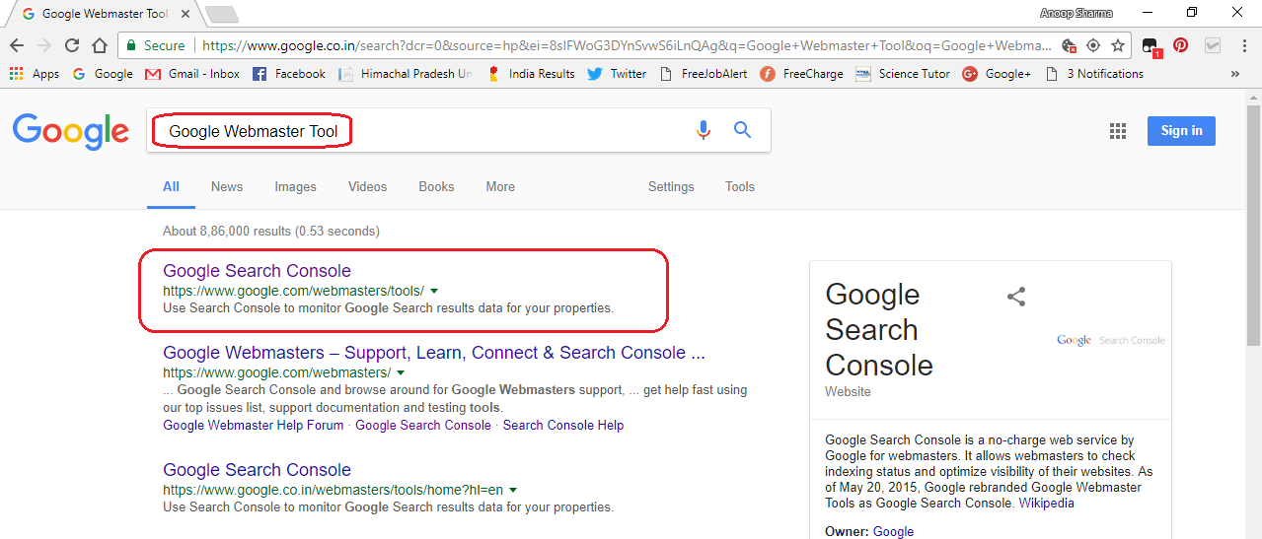
Task: Open the Settings search menu
Action: (x=671, y=186)
